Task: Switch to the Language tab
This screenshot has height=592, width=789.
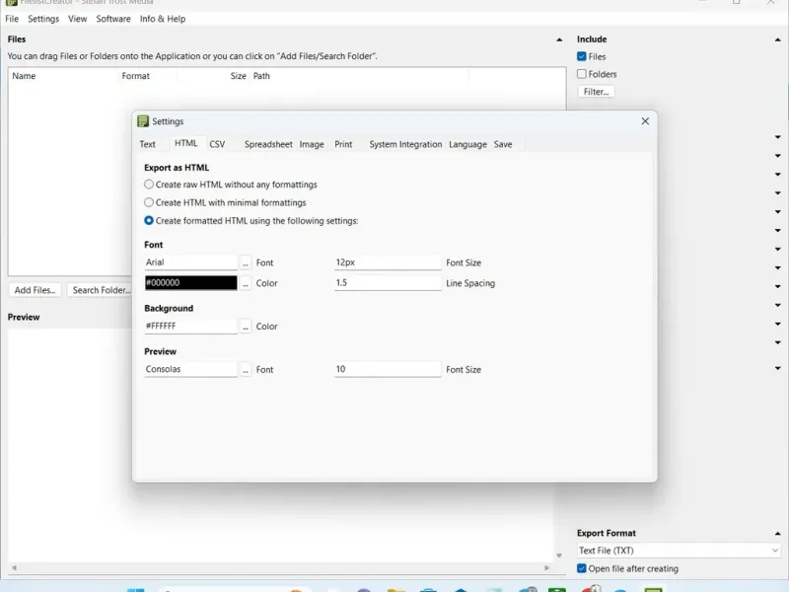Action: coord(467,144)
